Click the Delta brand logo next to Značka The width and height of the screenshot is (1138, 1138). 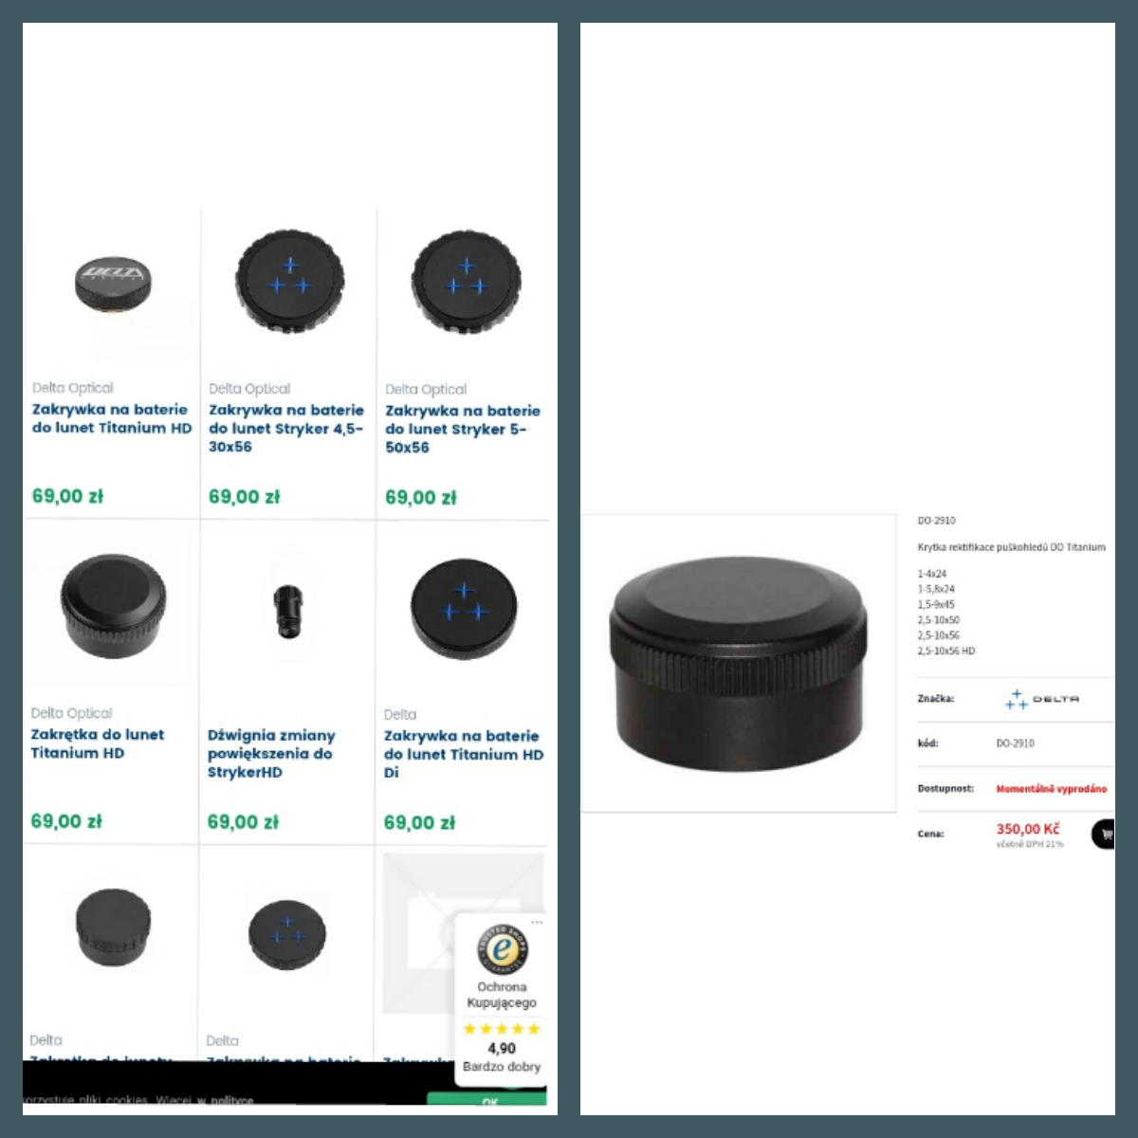(1042, 700)
